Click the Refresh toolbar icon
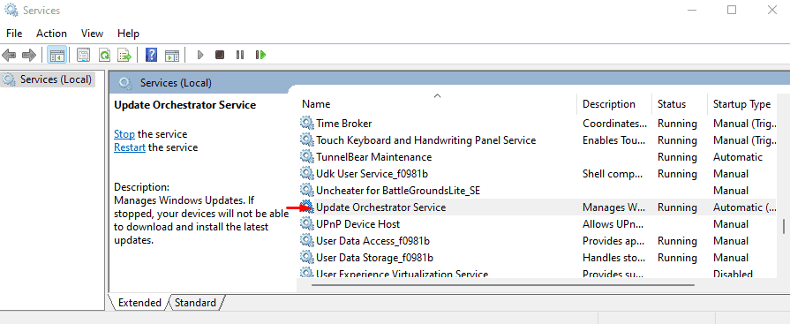 tap(104, 55)
